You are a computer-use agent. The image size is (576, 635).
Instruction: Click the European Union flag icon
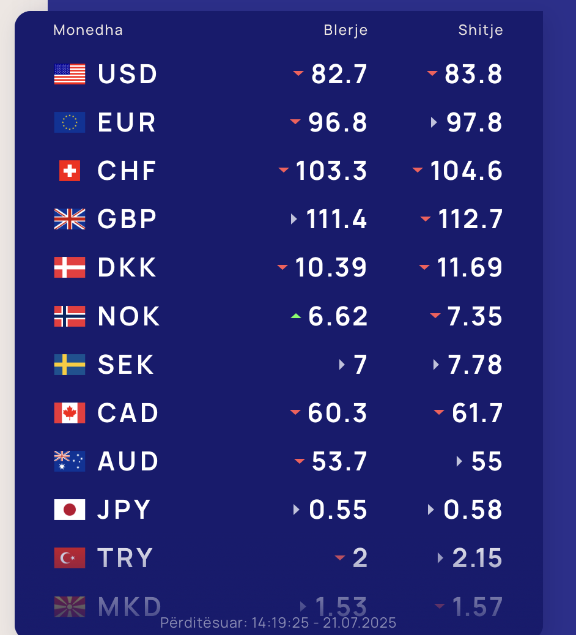70,122
